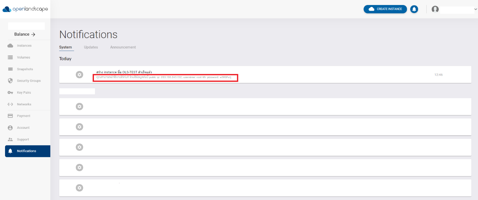Click the input field above Balance

tap(26, 26)
